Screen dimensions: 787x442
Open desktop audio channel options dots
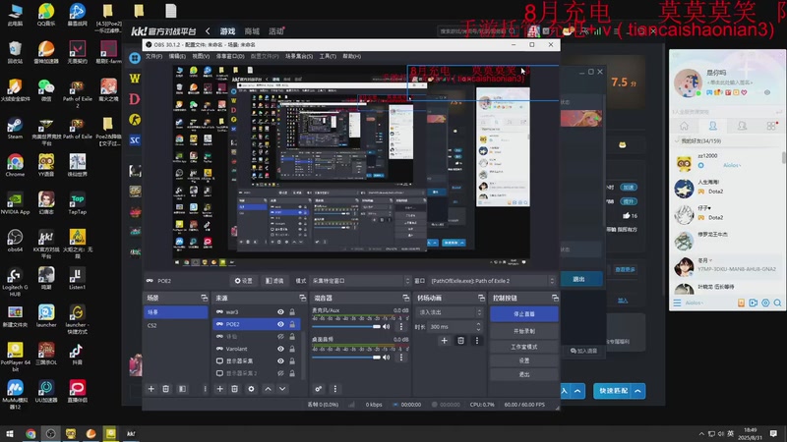(401, 358)
